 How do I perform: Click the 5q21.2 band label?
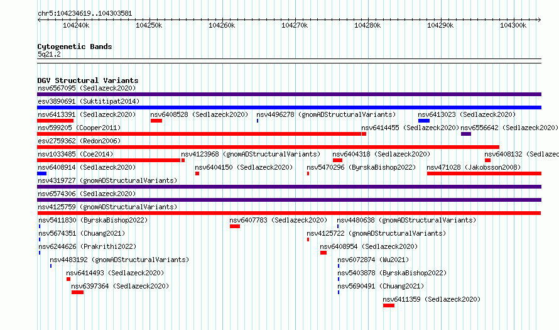[49, 54]
